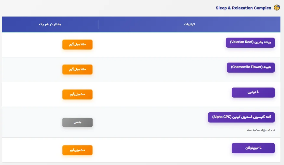Click the ترکیبات column header
This screenshot has width=284, height=165.
(189, 24)
